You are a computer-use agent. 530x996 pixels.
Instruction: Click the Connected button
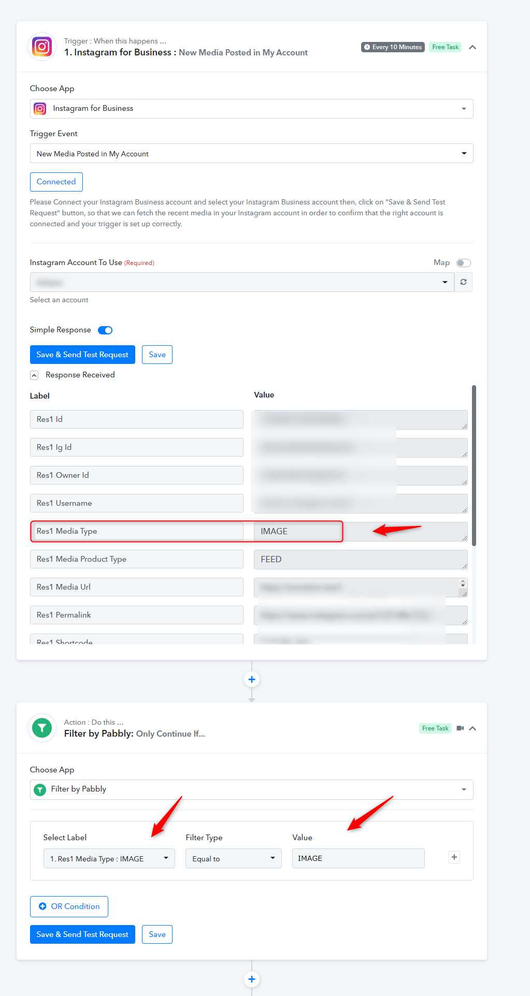pyautogui.click(x=56, y=182)
